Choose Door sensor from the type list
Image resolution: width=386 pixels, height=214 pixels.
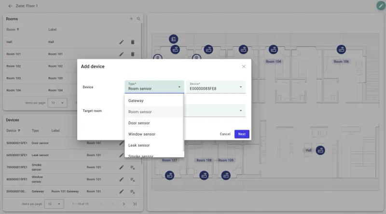154,123
